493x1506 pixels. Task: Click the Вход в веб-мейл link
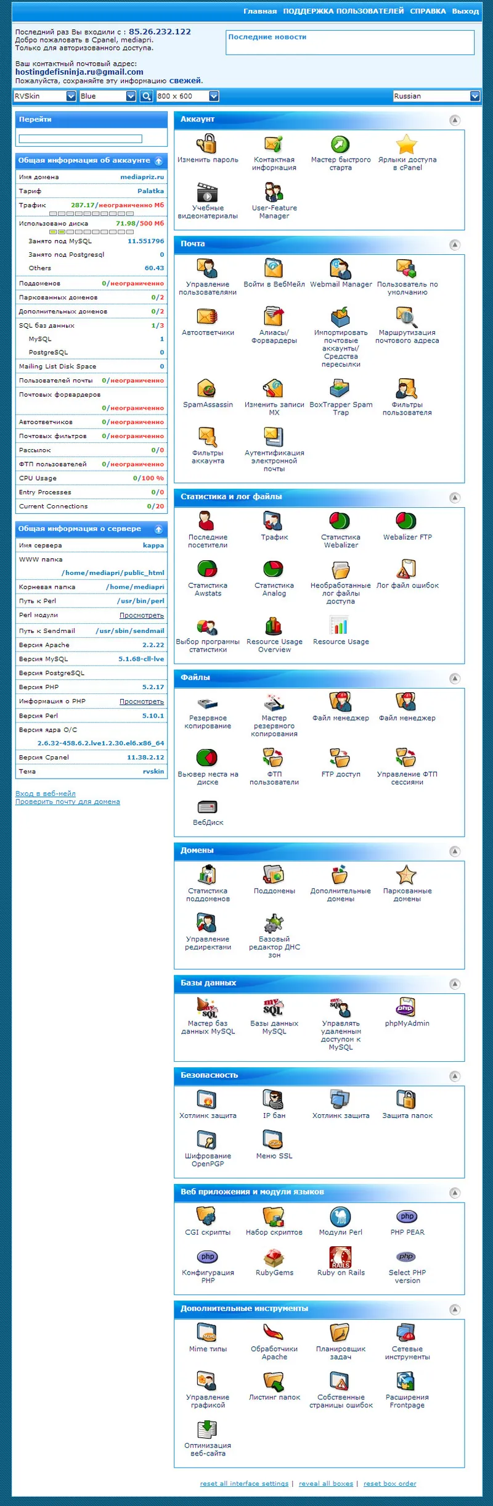46,793
